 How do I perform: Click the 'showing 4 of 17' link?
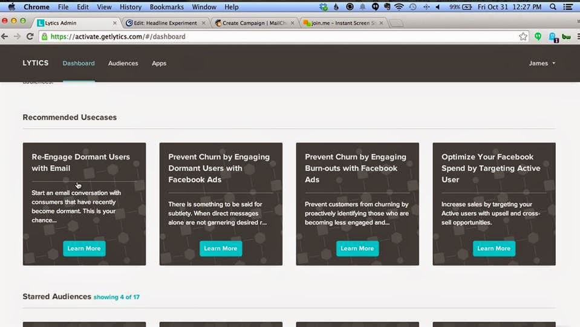pyautogui.click(x=117, y=297)
